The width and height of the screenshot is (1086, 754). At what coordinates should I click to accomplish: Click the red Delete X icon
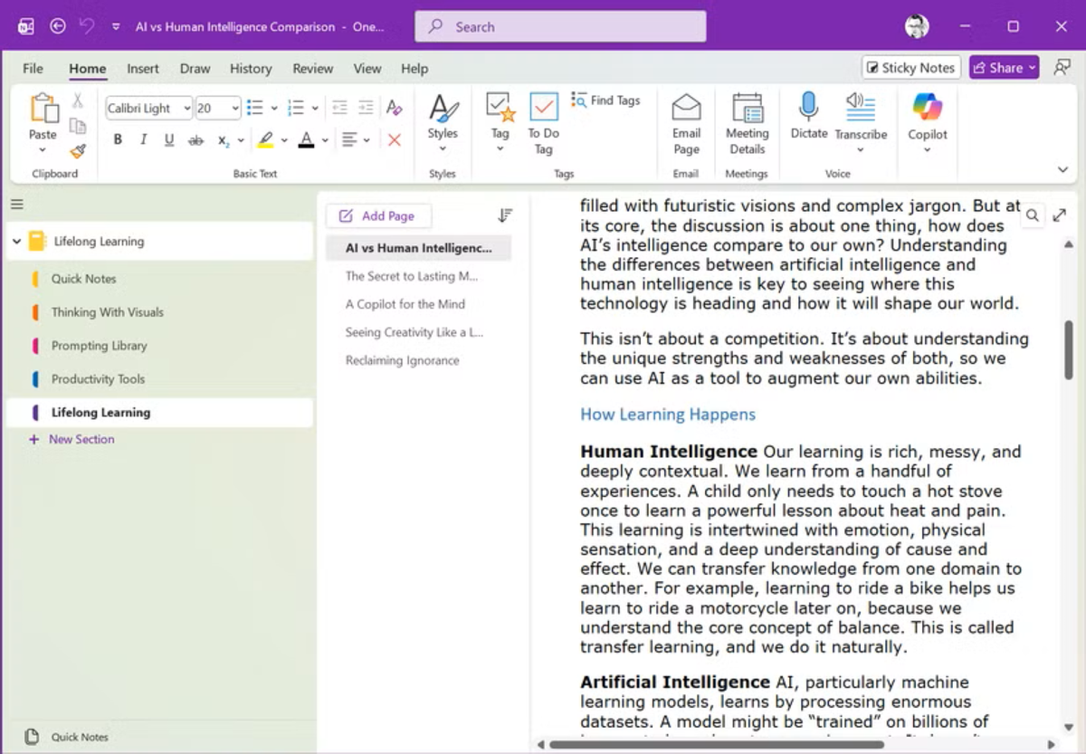(x=395, y=139)
